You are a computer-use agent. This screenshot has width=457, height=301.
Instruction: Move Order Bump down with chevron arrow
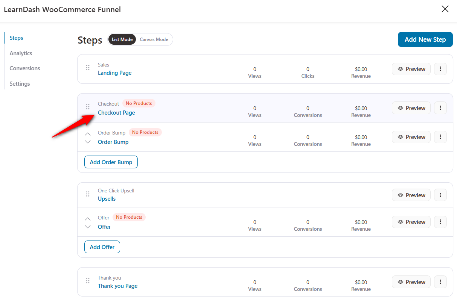[x=88, y=142]
